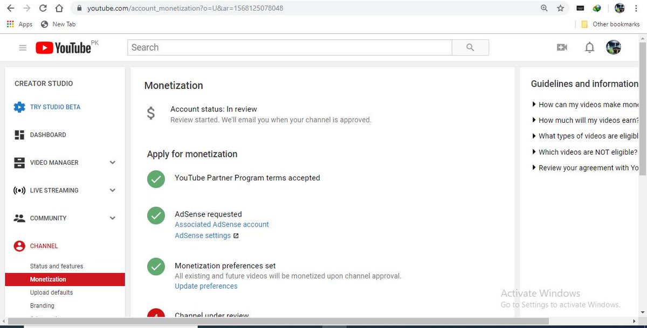The width and height of the screenshot is (647, 328).
Task: Open the notifications bell
Action: tap(590, 47)
